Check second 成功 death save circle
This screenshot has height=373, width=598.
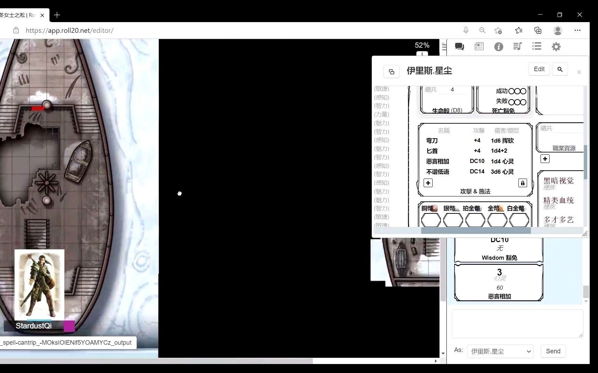(517, 91)
